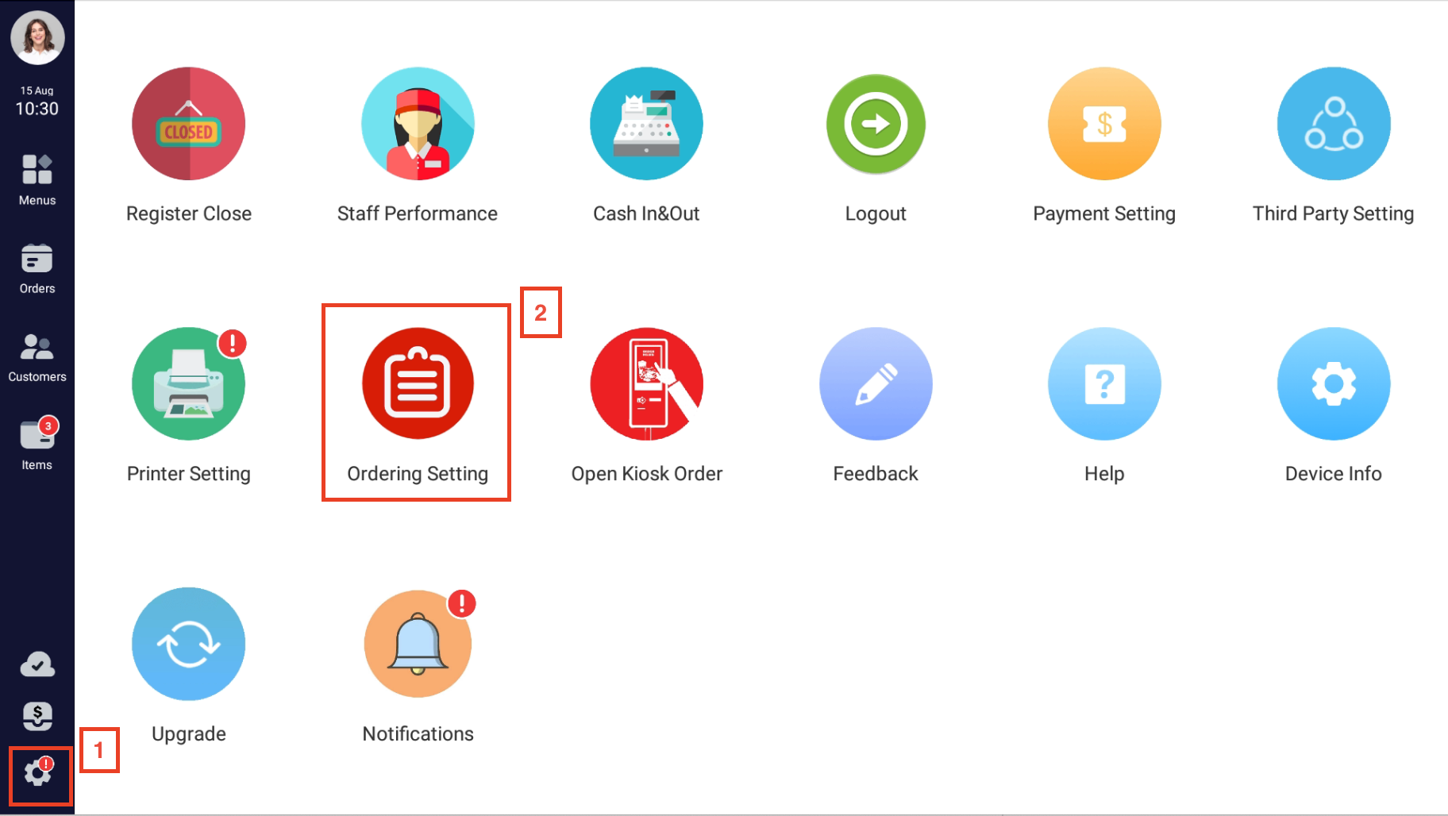Click the Upgrade sync icon
This screenshot has width=1448, height=816.
(x=188, y=644)
